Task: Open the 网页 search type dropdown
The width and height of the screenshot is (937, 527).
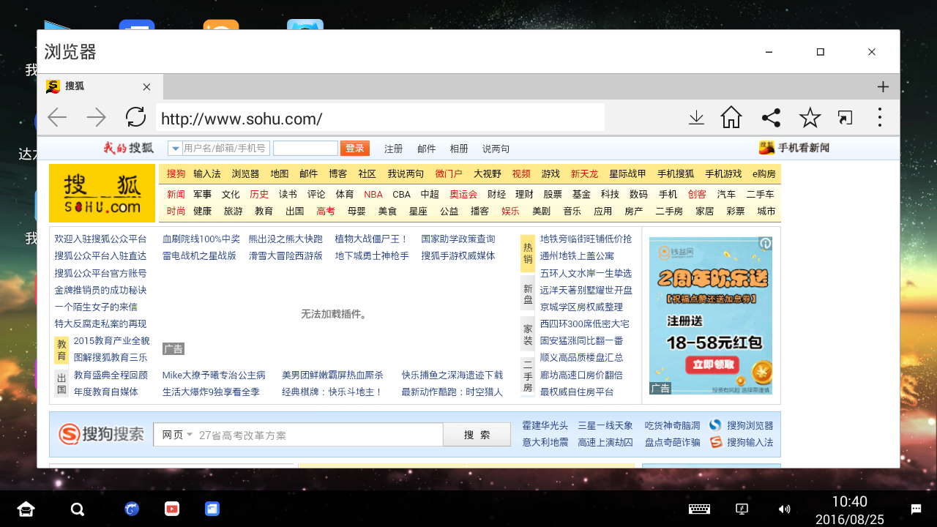Action: click(177, 435)
